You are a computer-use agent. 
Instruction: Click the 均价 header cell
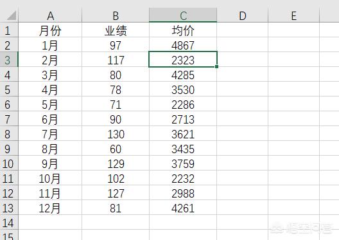(183, 30)
